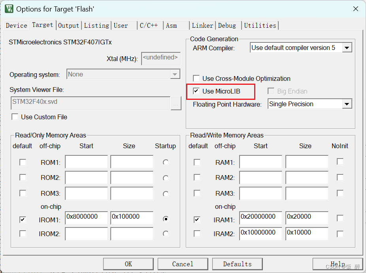The width and height of the screenshot is (366, 273).
Task: Select the IROM2 Startup radio button
Action: point(166,234)
